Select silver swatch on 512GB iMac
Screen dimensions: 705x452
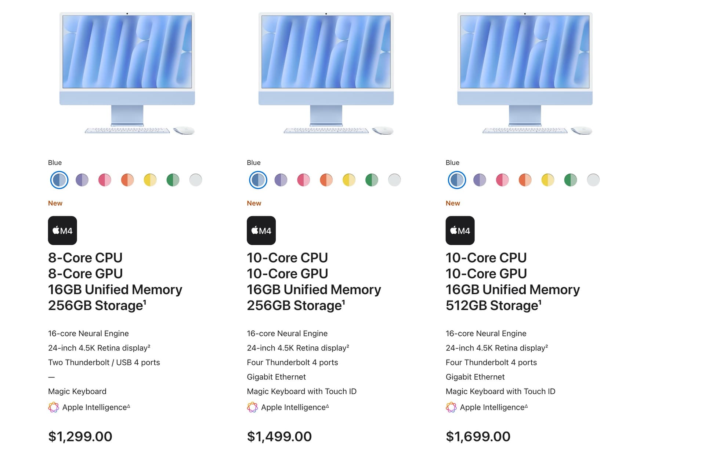click(x=593, y=180)
